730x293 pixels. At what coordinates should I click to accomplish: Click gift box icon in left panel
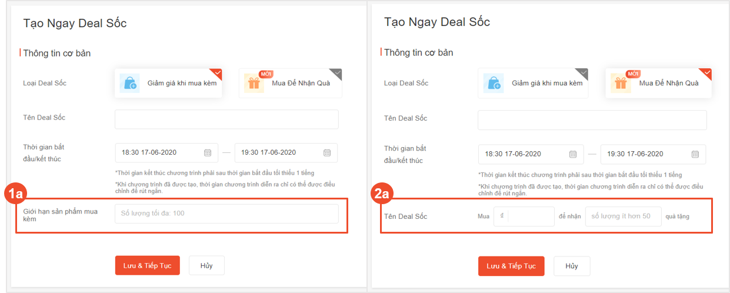pos(254,84)
